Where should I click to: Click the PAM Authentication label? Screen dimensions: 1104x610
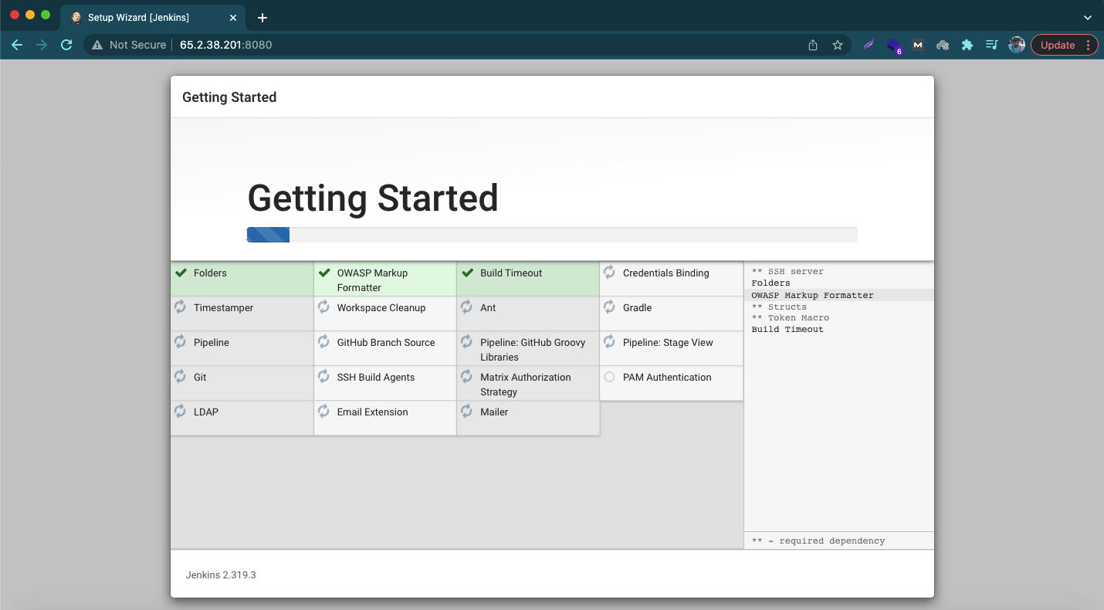point(667,377)
